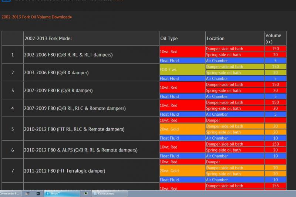
Task: Select '2010-2012 F80 (FIT RL, RLC & Remote dampers)'
Action: (91, 129)
